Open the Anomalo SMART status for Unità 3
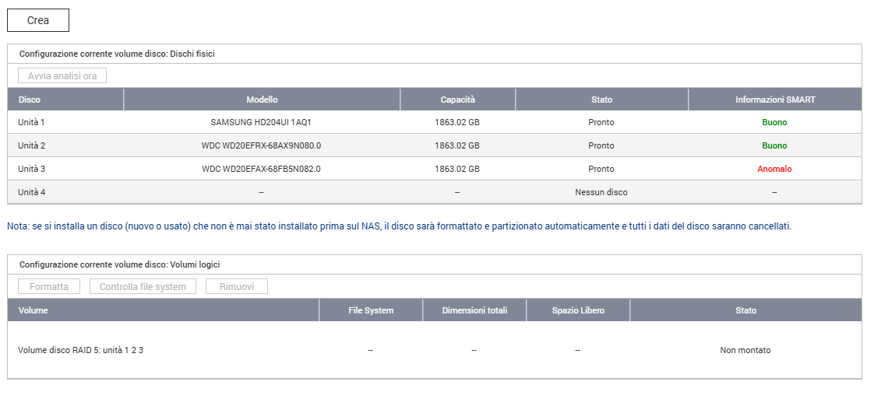The width and height of the screenshot is (874, 399). tap(774, 170)
